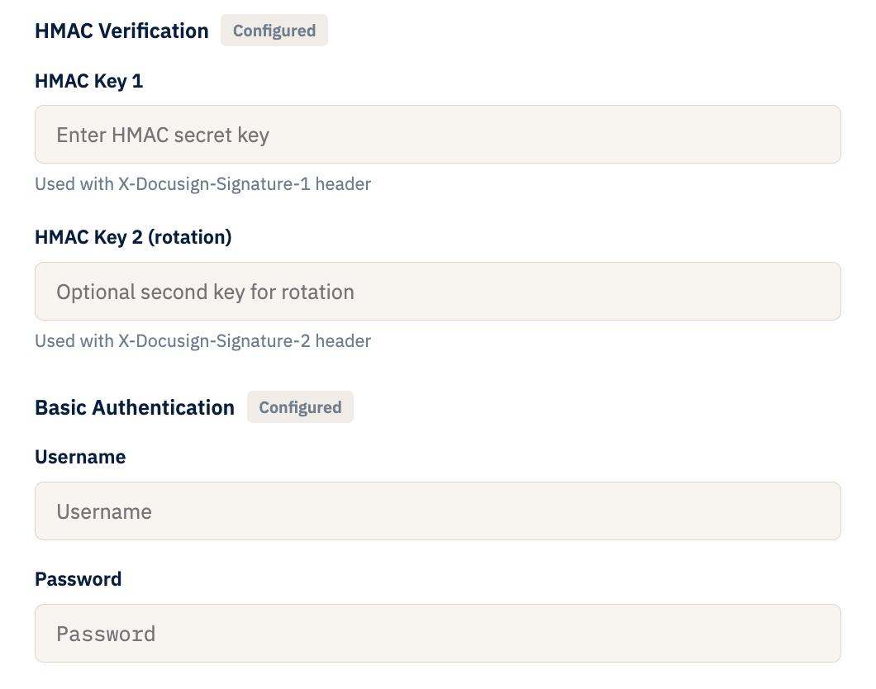Screen dimensions: 876x689
Task: Focus the HMAC Key 2 rotation input field
Action: 437,291
